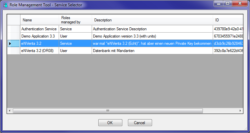This screenshot has height=133, width=250.
Task: Click row header of Demo Application 3.3 row
Action: click(x=14, y=36)
